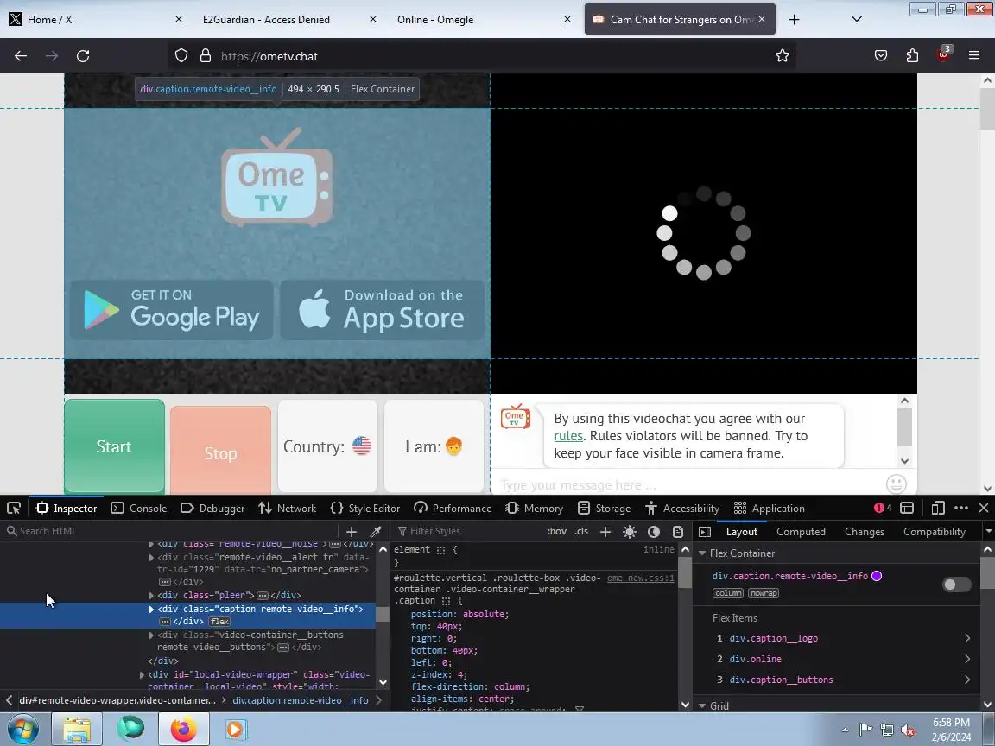Close the Developer Tools panel
The image size is (995, 746).
(984, 508)
